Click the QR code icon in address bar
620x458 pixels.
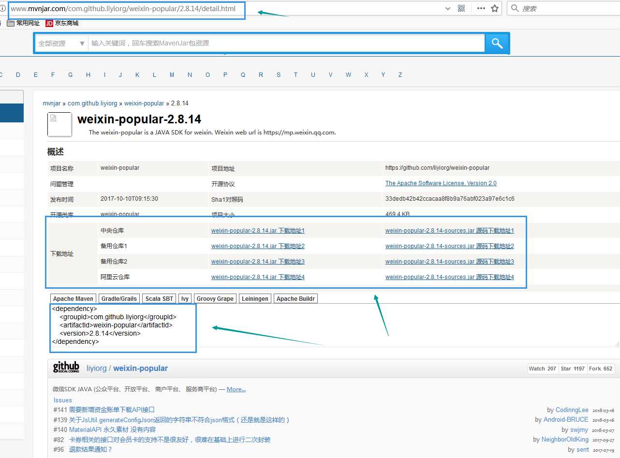461,8
